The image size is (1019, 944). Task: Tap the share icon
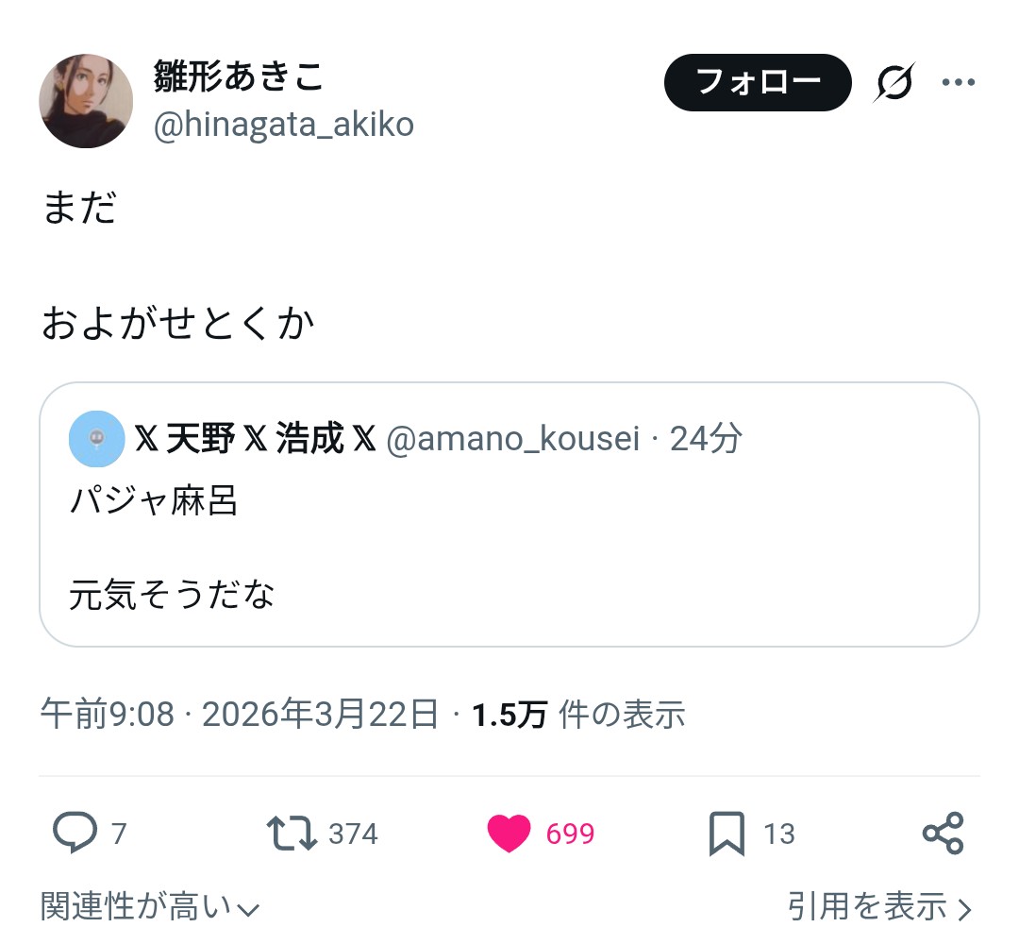coord(943,834)
